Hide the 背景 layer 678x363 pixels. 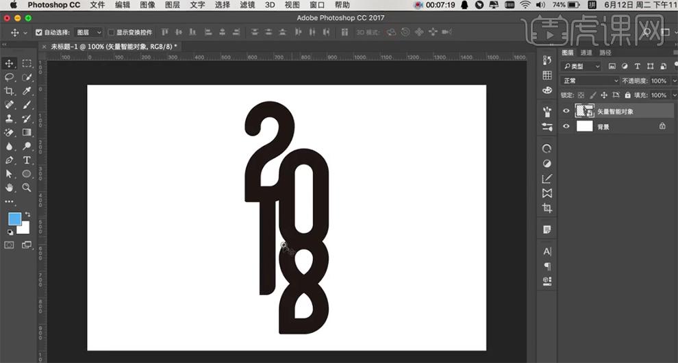566,126
